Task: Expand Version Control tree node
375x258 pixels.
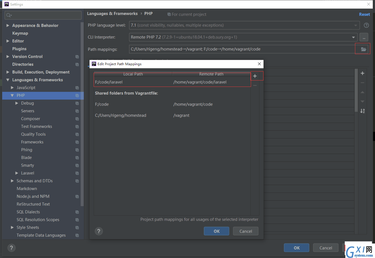Action: (x=8, y=57)
